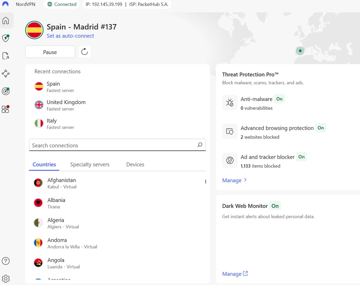This screenshot has height=285, width=360.
Task: Click the 1,133 items blocked text
Action: (261, 166)
